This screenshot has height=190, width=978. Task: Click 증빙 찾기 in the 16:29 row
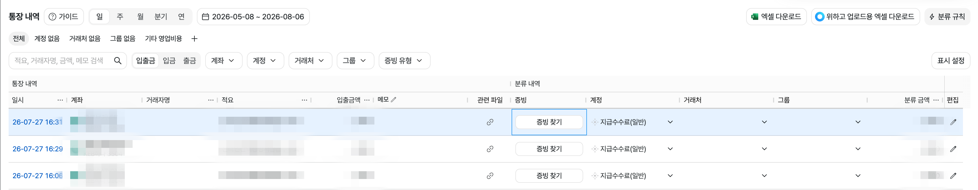pos(549,149)
